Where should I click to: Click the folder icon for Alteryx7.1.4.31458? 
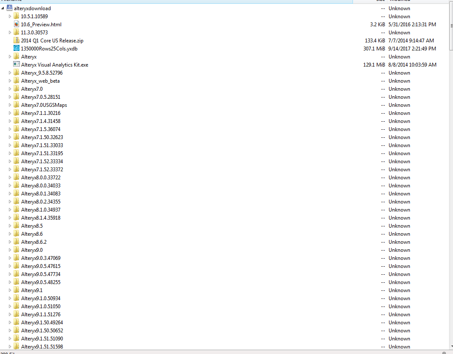[x=17, y=121]
